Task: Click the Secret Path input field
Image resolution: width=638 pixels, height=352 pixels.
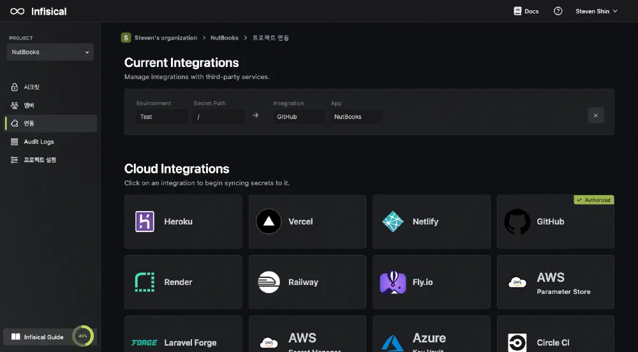Action: click(x=219, y=117)
